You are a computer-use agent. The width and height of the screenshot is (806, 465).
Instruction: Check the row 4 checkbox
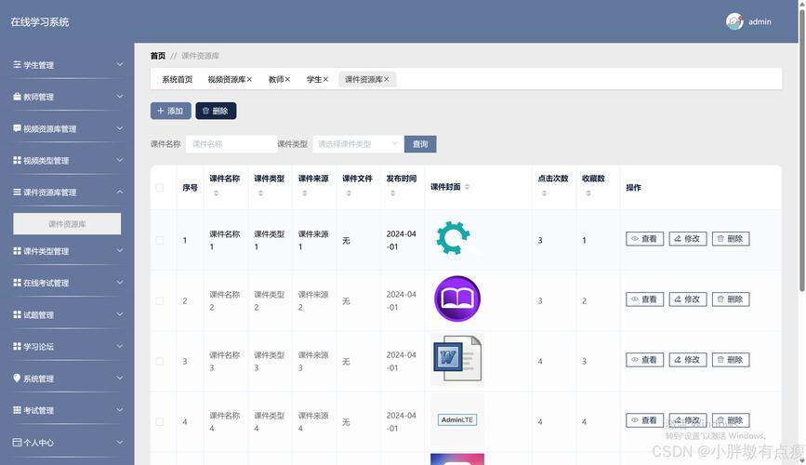click(160, 422)
